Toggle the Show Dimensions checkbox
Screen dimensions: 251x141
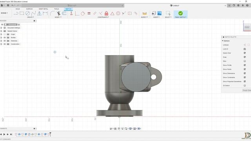[x=245, y=73]
